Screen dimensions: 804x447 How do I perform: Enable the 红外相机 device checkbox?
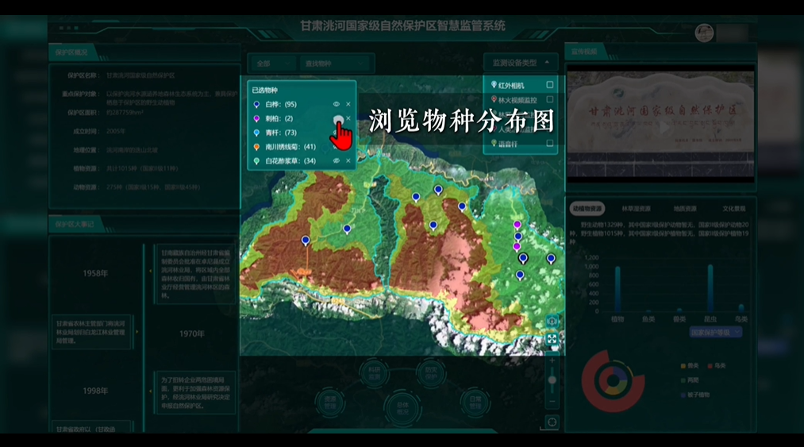click(x=550, y=85)
